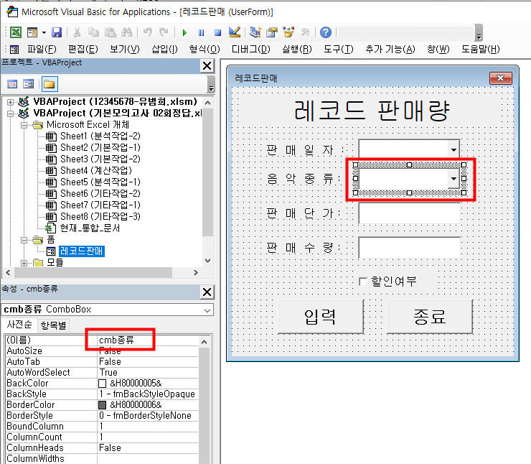Run the macro with the green play icon

click(184, 32)
